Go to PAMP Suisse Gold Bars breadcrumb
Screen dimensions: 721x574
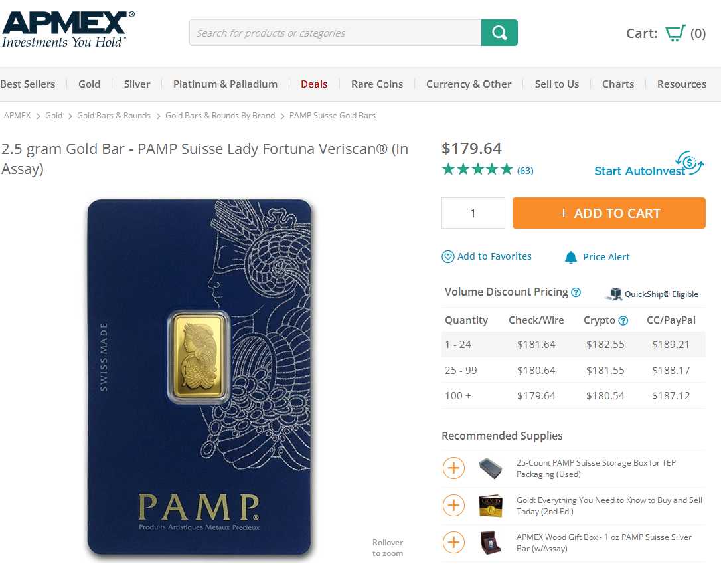coord(333,116)
